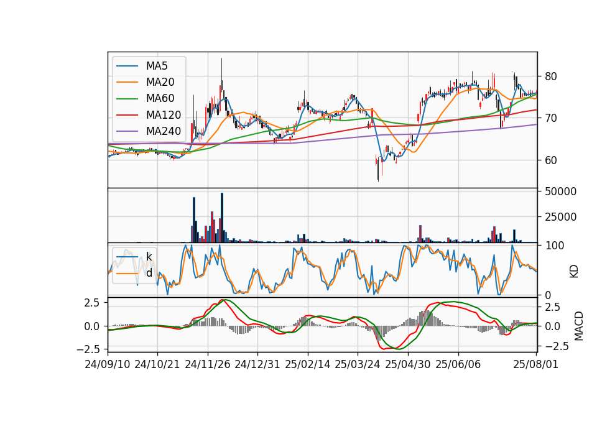Click the 25/02/14 date axis label

308,364
